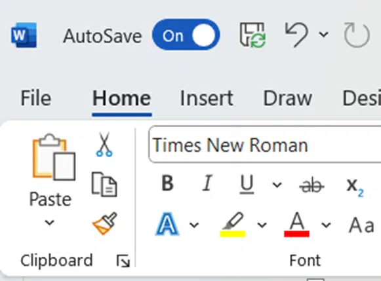The height and width of the screenshot is (281, 381).
Task: Toggle Strikethrough formatting
Action: tap(311, 185)
